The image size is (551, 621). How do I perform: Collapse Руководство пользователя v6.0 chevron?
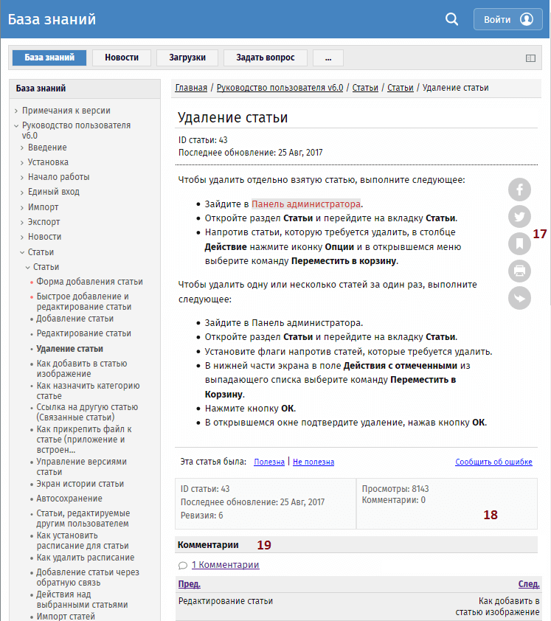click(16, 126)
